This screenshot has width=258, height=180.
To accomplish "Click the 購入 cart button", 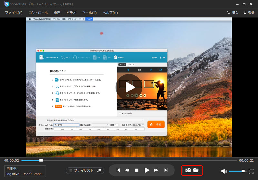I will 233,13.
